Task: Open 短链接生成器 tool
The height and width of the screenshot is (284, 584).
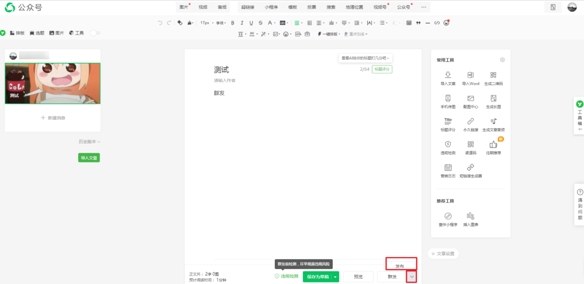Action: pos(470,171)
